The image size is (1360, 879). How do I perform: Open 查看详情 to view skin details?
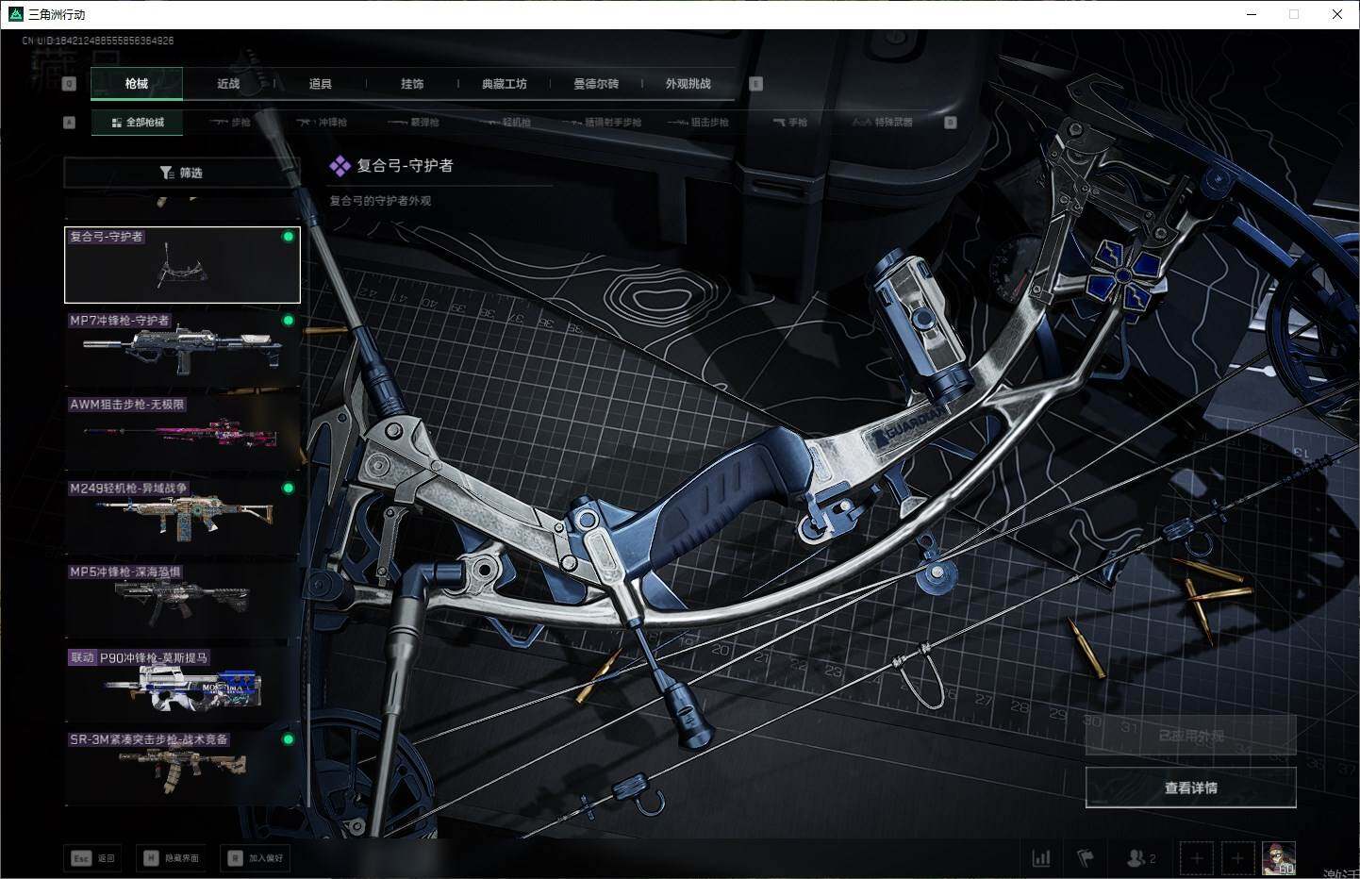coord(1191,788)
